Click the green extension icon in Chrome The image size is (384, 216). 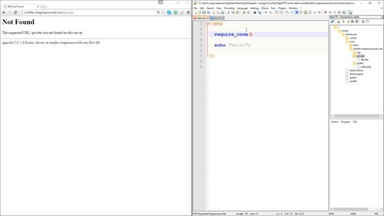[x=175, y=13]
